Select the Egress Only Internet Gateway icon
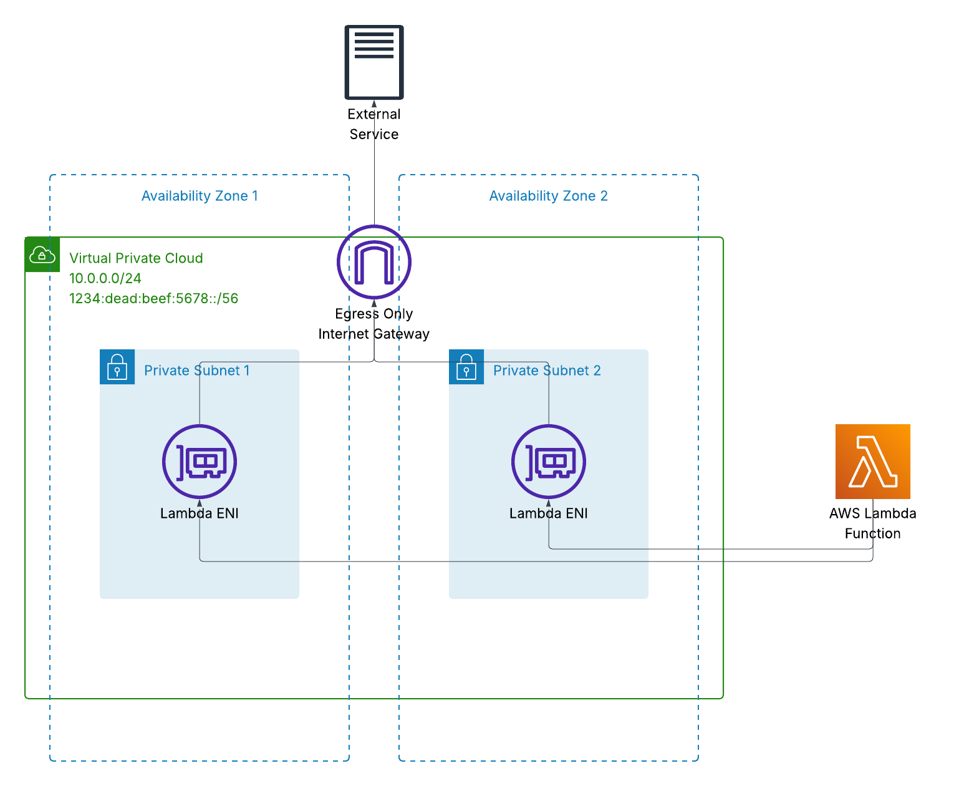Screen dimensions: 954x786 point(374,262)
